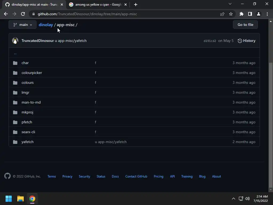Open the man-to-md folder
The height and width of the screenshot is (205, 273).
tap(31, 102)
